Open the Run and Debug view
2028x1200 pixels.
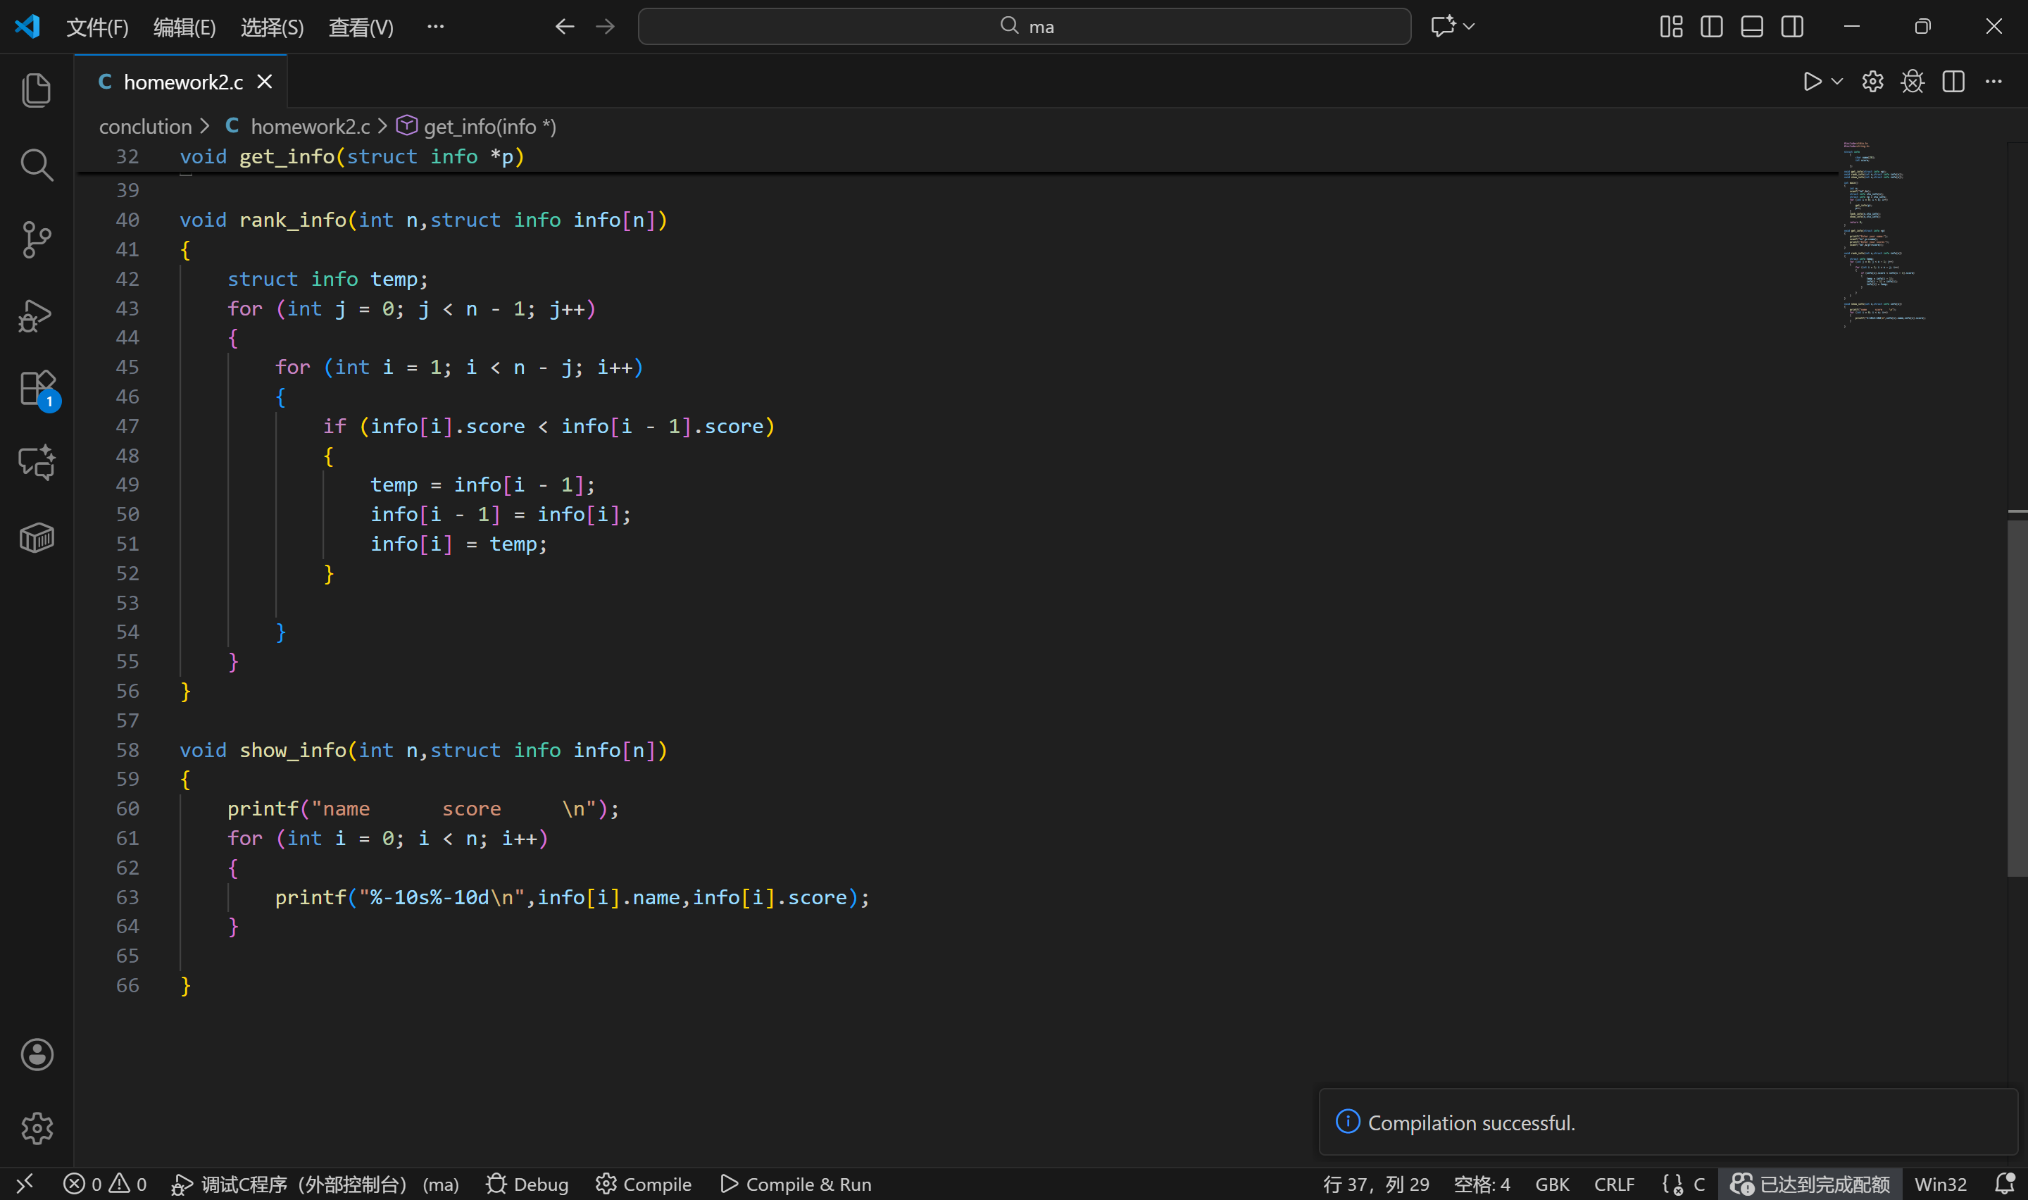(37, 315)
